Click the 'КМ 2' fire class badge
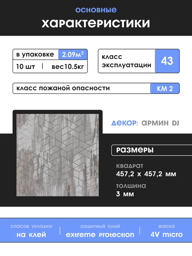Image resolution: width=192 pixels, height=256 pixels. click(165, 89)
